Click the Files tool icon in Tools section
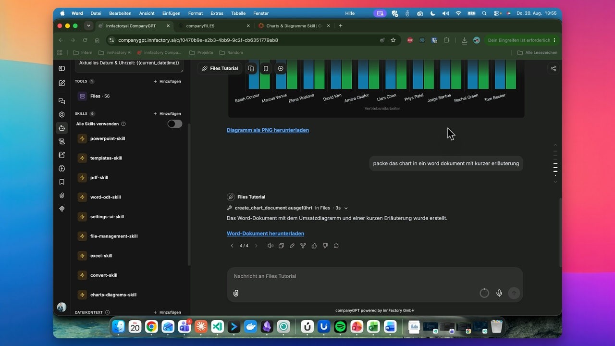Viewport: 615px width, 346px height. [82, 96]
